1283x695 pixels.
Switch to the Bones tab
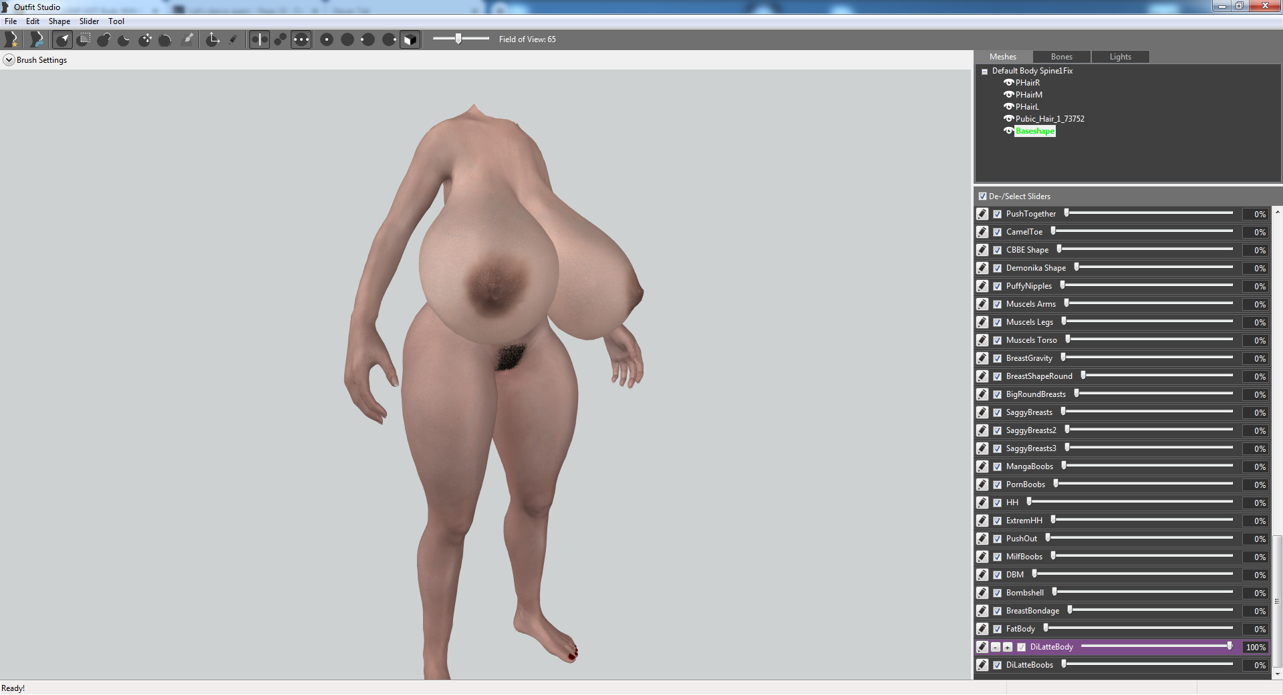[x=1061, y=57]
